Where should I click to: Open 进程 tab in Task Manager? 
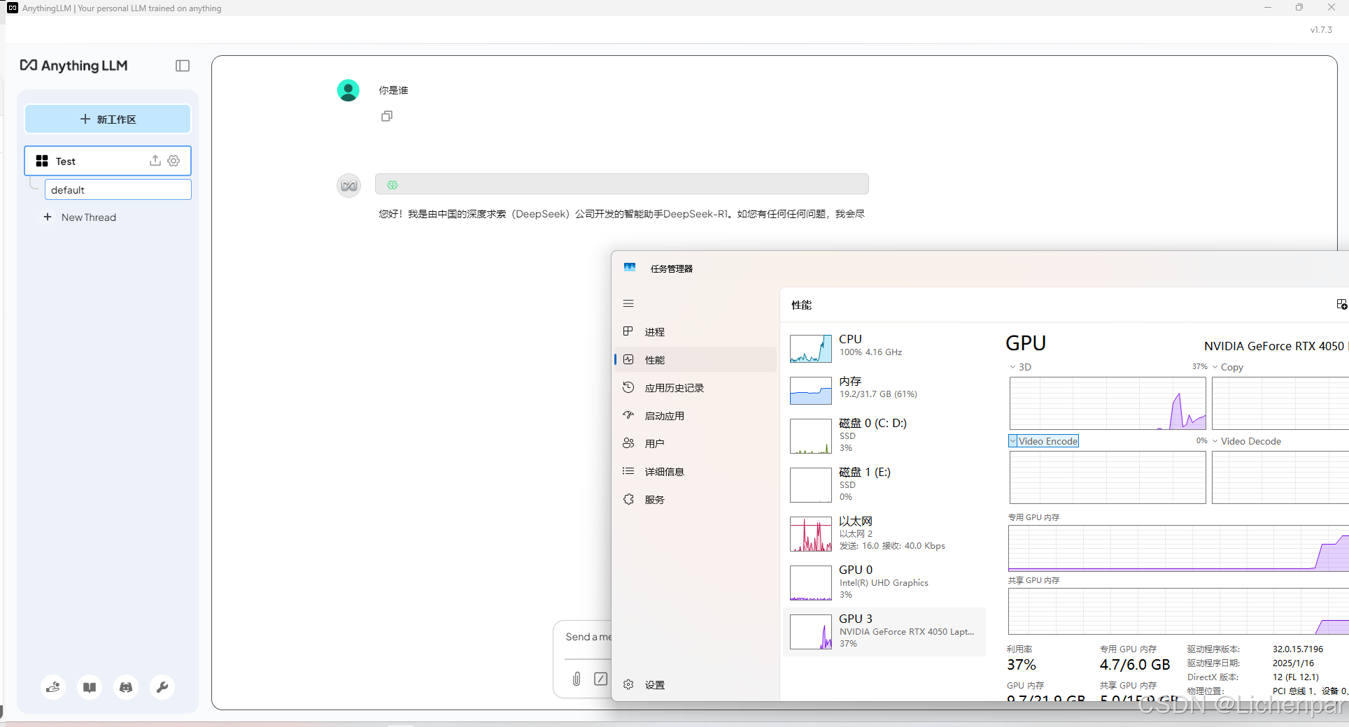695,331
